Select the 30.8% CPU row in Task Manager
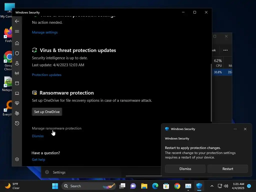 (222, 72)
